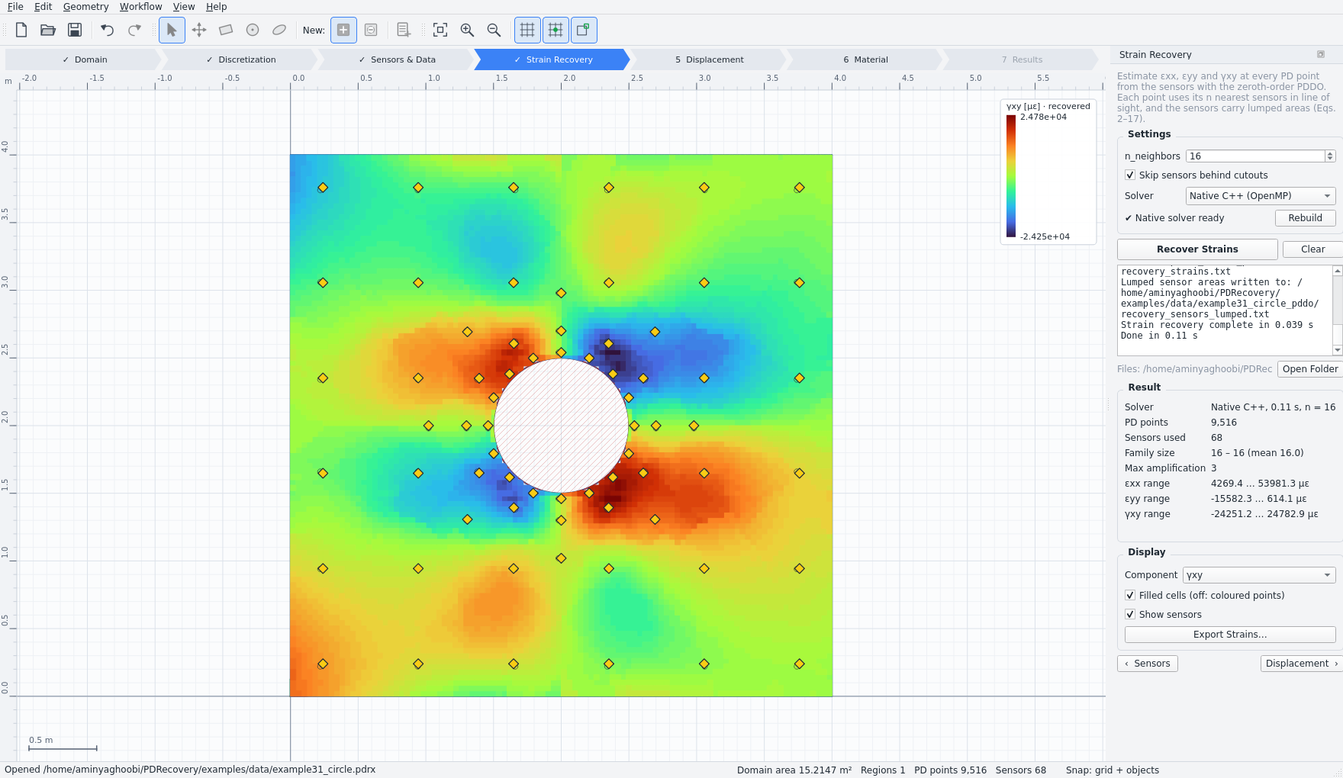Click the Open Folder button
Screen dimensions: 1343x778
coord(1309,369)
